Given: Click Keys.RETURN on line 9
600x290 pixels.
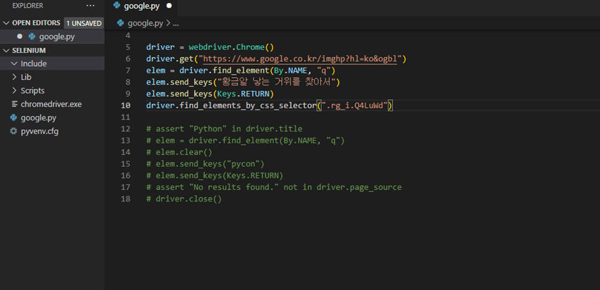Looking at the screenshot, I should (243, 94).
